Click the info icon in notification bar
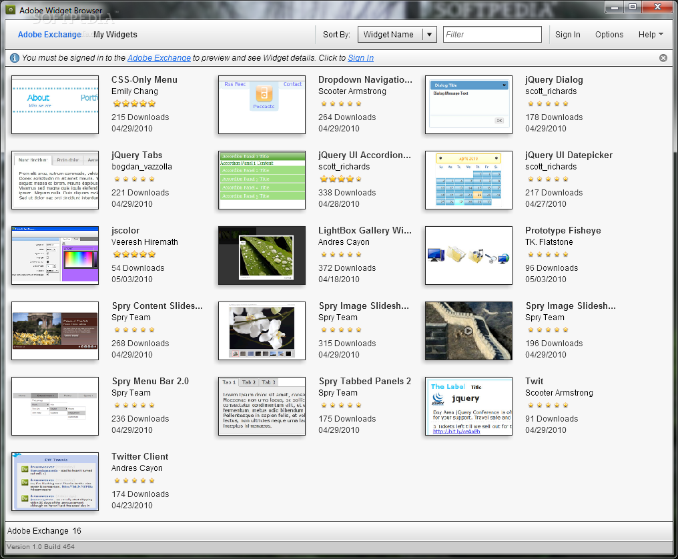The width and height of the screenshot is (678, 559). [14, 58]
